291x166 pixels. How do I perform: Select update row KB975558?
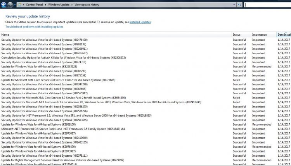point(145,75)
